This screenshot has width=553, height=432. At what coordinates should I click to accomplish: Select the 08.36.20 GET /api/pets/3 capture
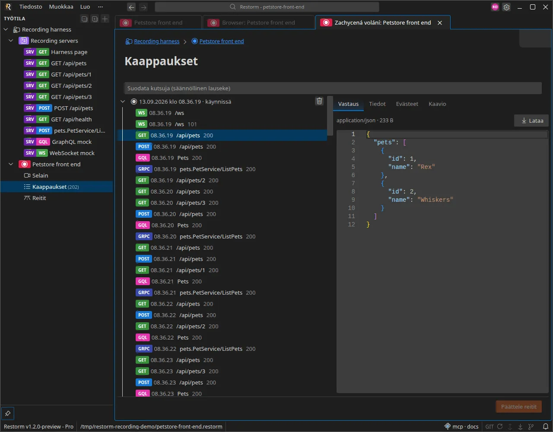click(x=222, y=203)
